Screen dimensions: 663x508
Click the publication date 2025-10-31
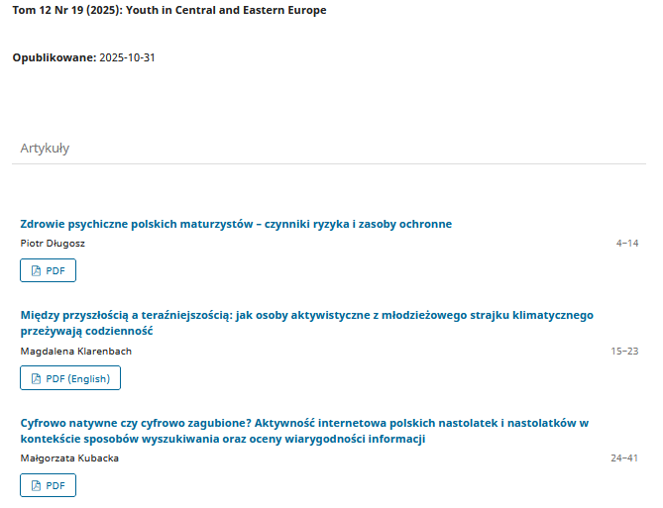128,57
